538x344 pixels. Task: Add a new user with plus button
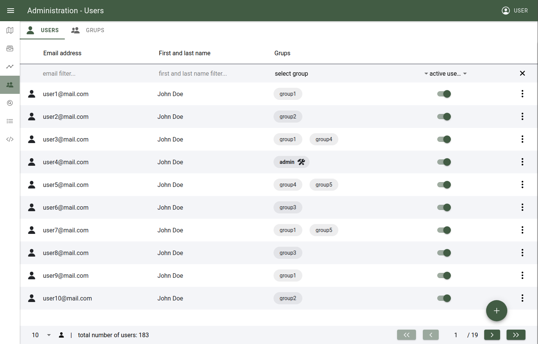(497, 311)
